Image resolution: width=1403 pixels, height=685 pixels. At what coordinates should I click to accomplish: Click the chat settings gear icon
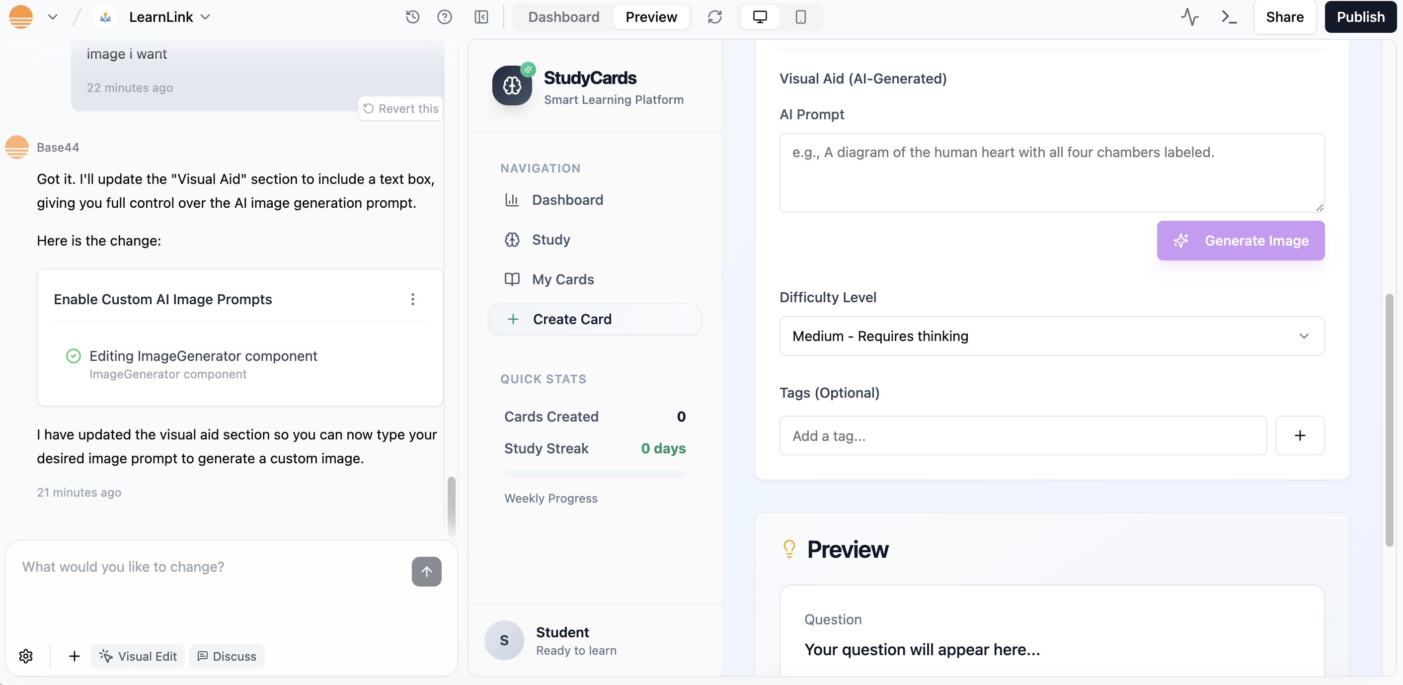(26, 656)
